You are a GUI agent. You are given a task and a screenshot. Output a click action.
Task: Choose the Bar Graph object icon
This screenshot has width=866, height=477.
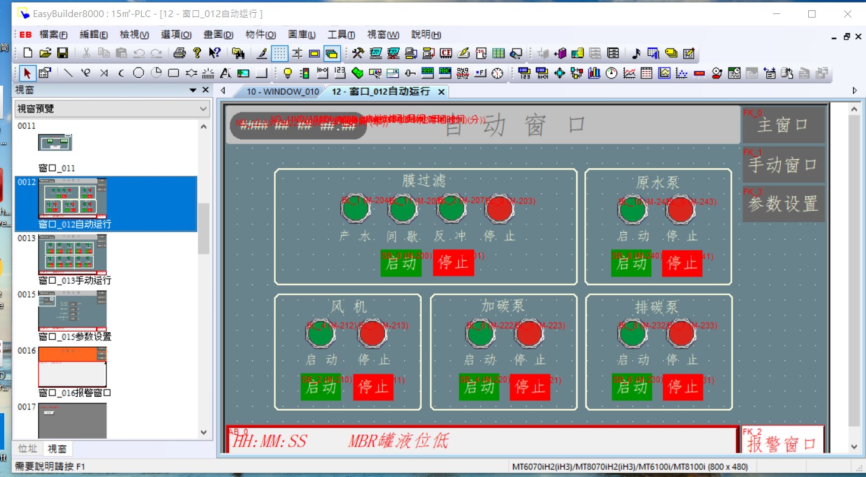[595, 74]
